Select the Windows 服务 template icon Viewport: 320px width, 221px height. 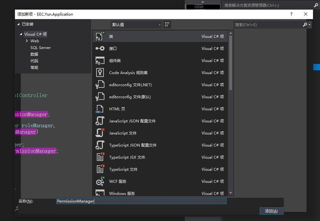(100, 192)
